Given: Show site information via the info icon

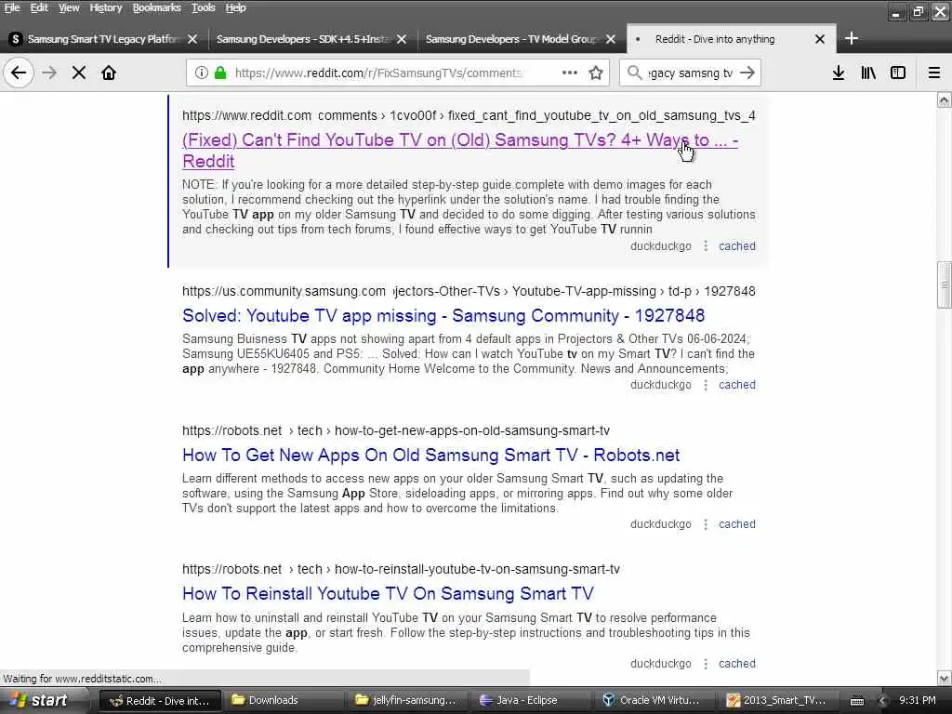Looking at the screenshot, I should [202, 73].
